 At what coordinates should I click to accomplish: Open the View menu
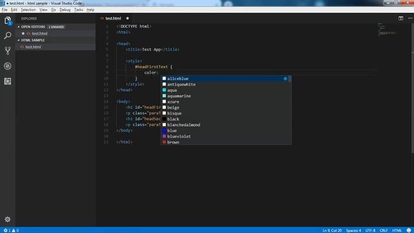click(43, 10)
